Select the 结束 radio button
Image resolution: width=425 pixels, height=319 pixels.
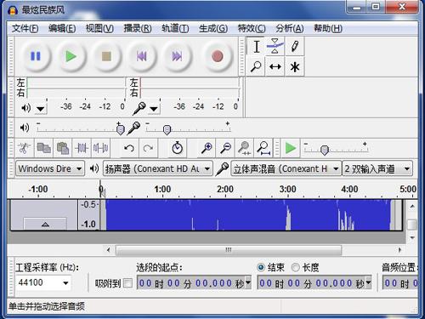[x=261, y=267]
